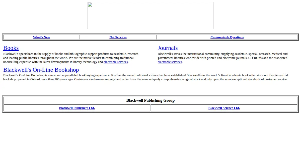301x158 pixels.
Task: Open the What's New link
Action: pyautogui.click(x=41, y=37)
